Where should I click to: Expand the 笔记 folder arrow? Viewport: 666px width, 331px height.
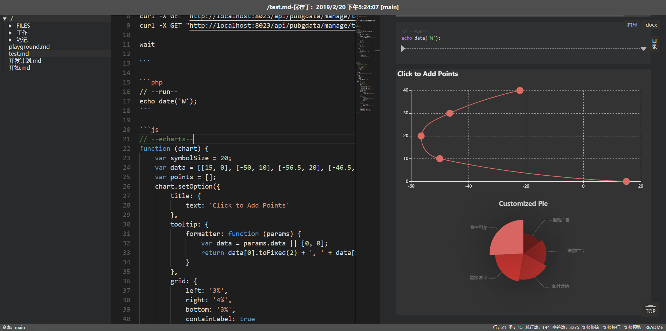(10, 40)
